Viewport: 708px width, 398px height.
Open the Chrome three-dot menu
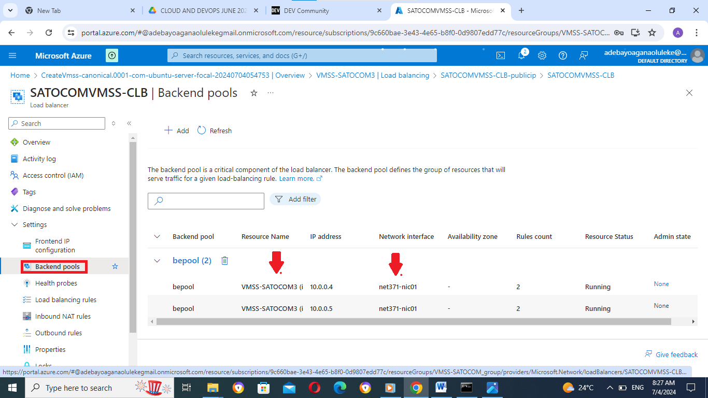click(696, 33)
